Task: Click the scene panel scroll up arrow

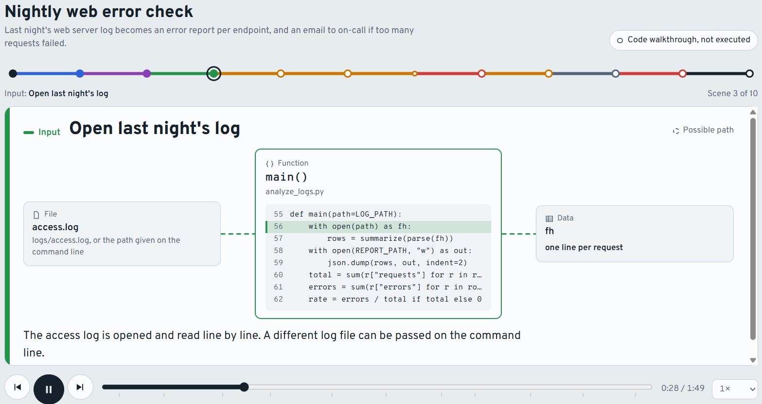Action: coord(753,112)
